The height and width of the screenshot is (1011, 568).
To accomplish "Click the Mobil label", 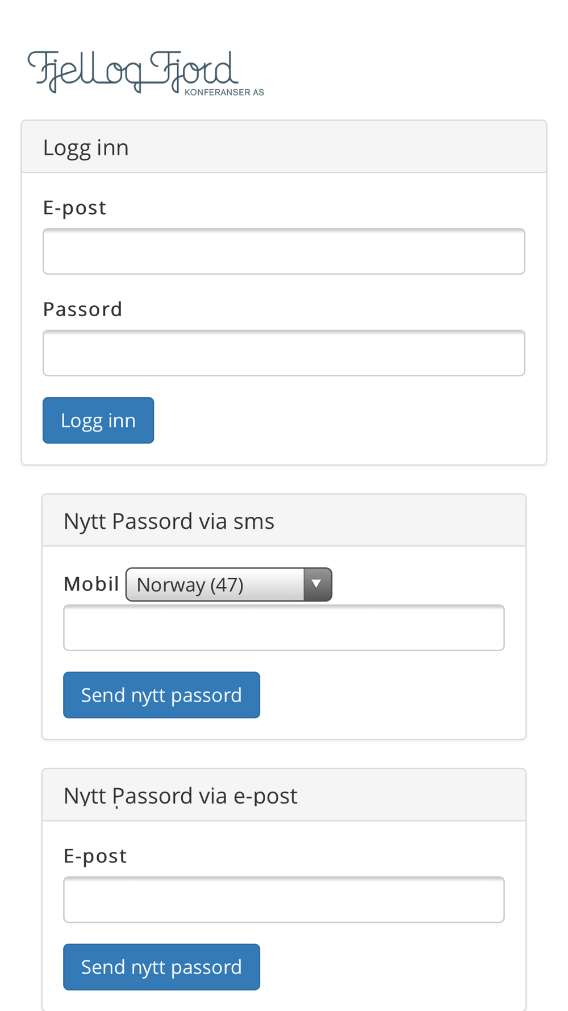I will click(91, 583).
